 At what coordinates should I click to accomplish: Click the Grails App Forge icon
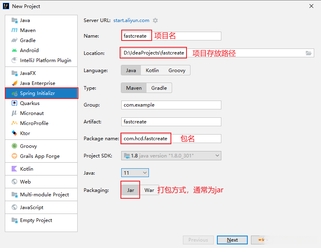click(14, 156)
